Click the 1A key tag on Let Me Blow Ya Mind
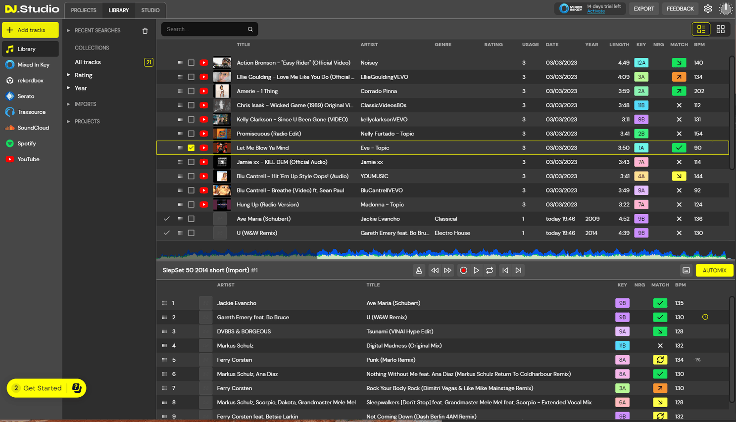 click(641, 148)
